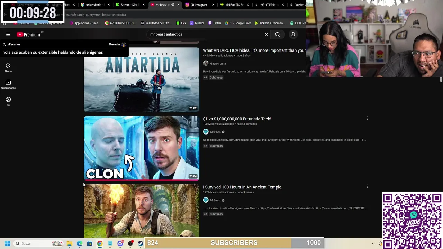Image resolution: width=443 pixels, height=249 pixels.
Task: Visit MrBeast channel under Futuristic Tech video
Action: 215,132
